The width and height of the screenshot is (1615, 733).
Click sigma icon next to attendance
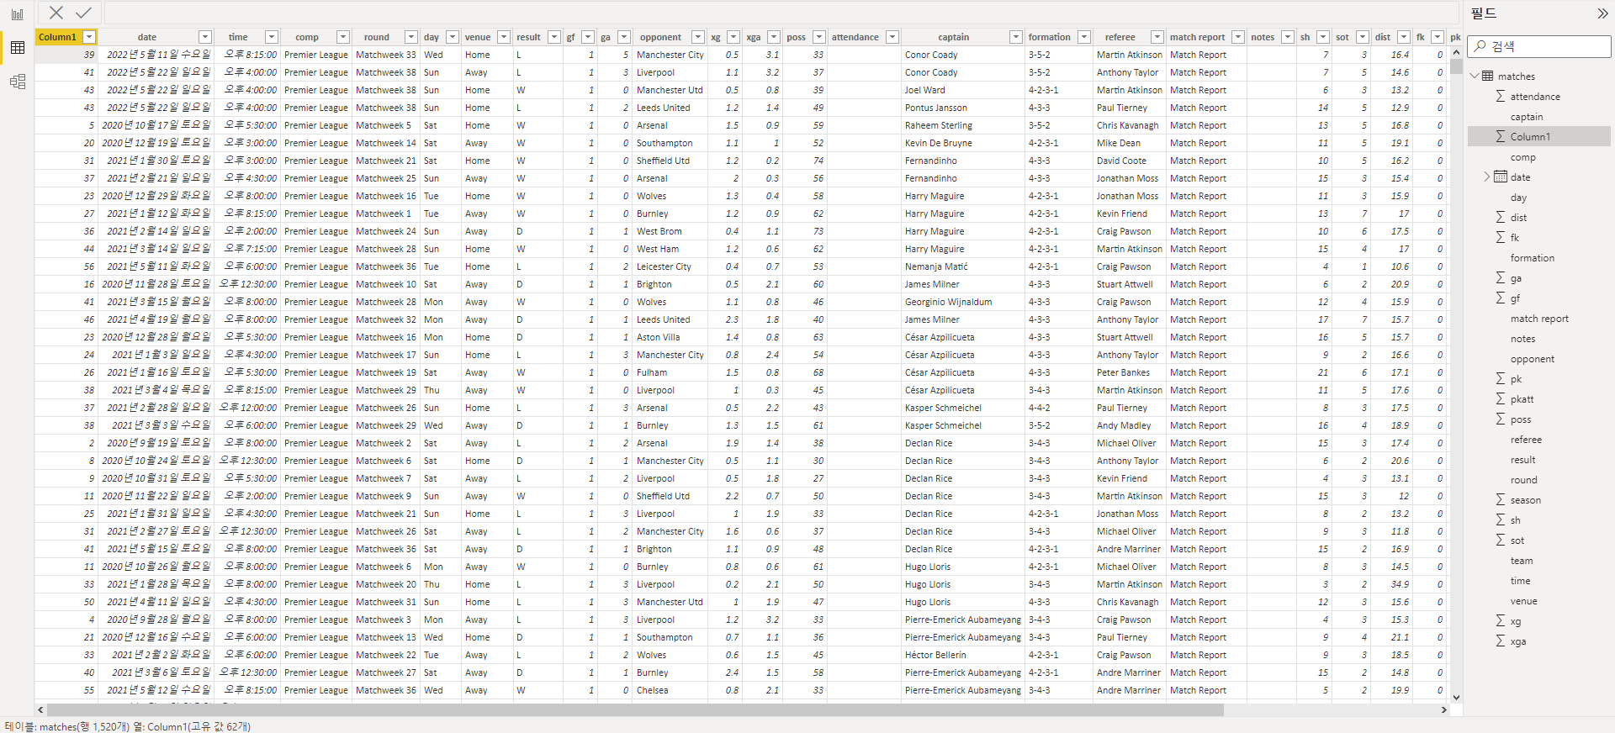tap(1501, 97)
